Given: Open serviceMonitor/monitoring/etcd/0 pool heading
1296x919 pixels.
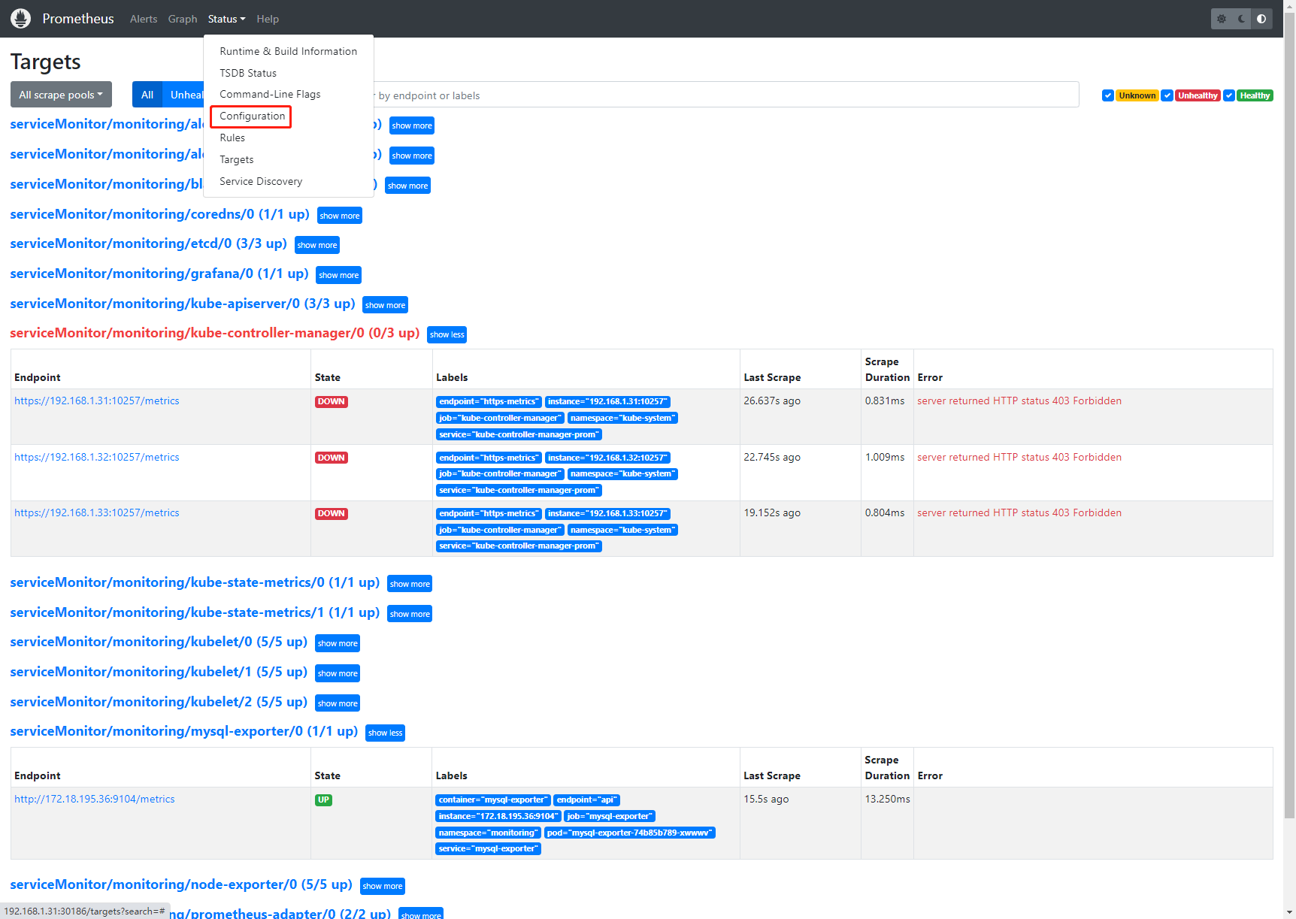Looking at the screenshot, I should [x=148, y=243].
